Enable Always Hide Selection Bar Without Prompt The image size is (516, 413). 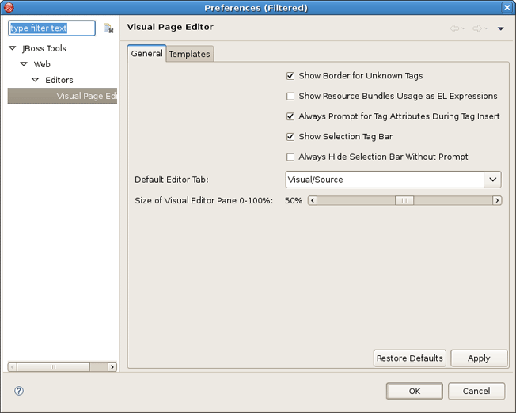point(290,157)
